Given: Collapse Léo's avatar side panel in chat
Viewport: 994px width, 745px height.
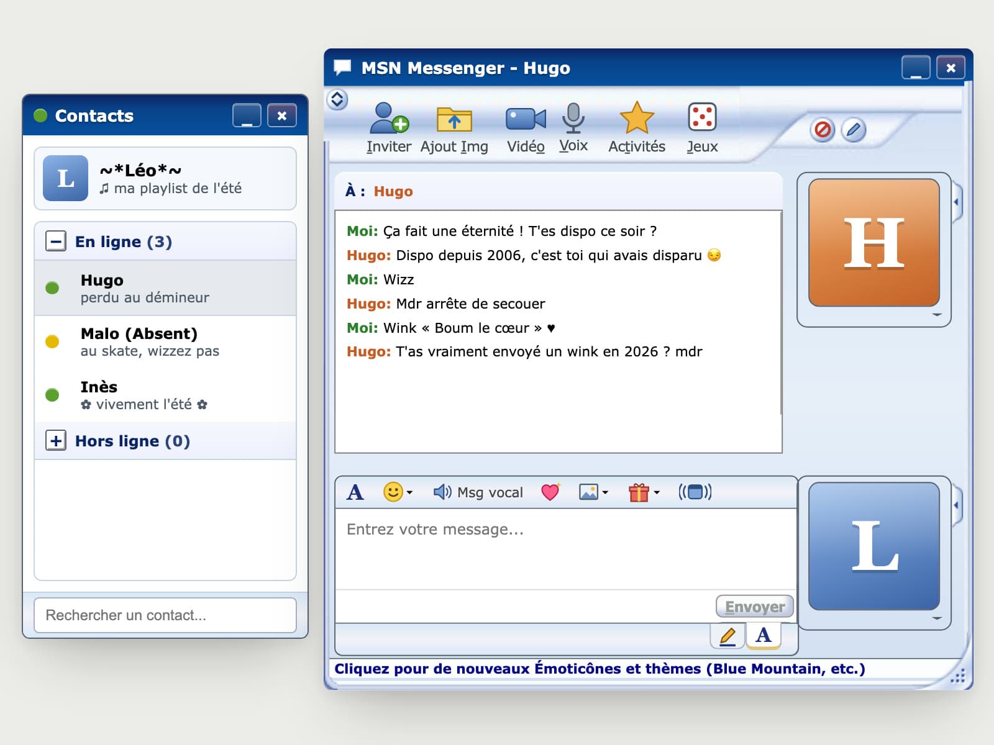Looking at the screenshot, I should point(957,505).
